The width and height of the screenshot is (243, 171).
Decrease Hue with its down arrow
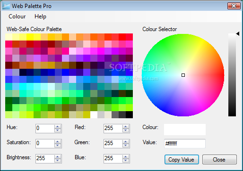pyautogui.click(x=58, y=130)
